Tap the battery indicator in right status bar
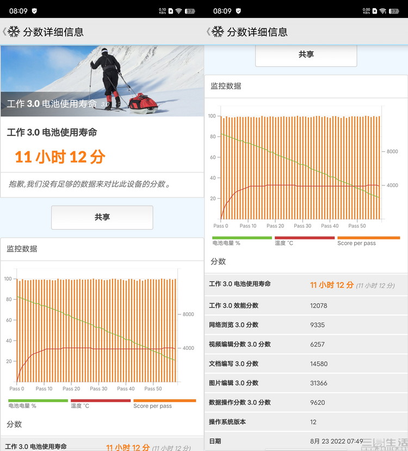The image size is (408, 451). pos(394,11)
